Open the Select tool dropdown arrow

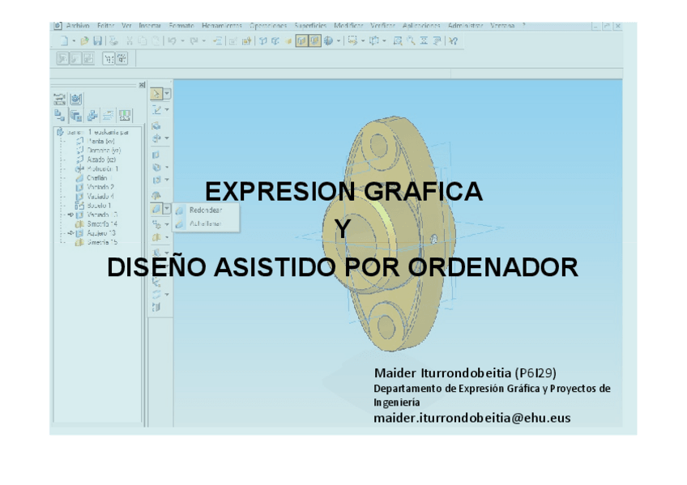coord(167,94)
